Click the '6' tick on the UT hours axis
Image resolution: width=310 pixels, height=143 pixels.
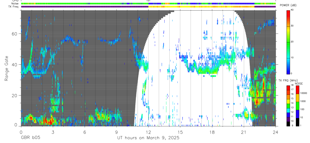[x=85, y=132]
